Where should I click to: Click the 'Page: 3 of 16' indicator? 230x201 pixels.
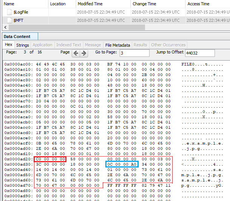click(24, 52)
